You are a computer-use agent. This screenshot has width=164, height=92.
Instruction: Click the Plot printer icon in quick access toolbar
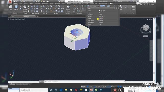(x=24, y=1)
